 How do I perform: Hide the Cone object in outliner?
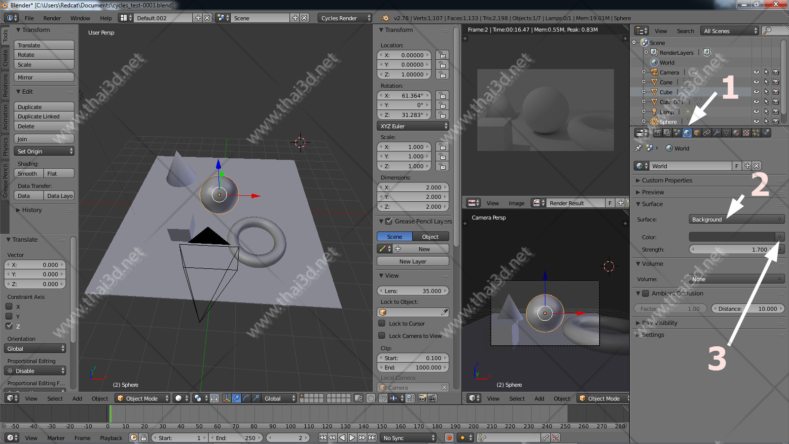pyautogui.click(x=756, y=82)
